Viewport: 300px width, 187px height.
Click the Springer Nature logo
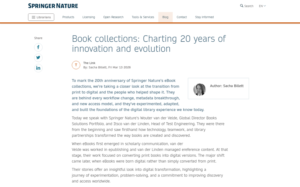click(53, 5)
